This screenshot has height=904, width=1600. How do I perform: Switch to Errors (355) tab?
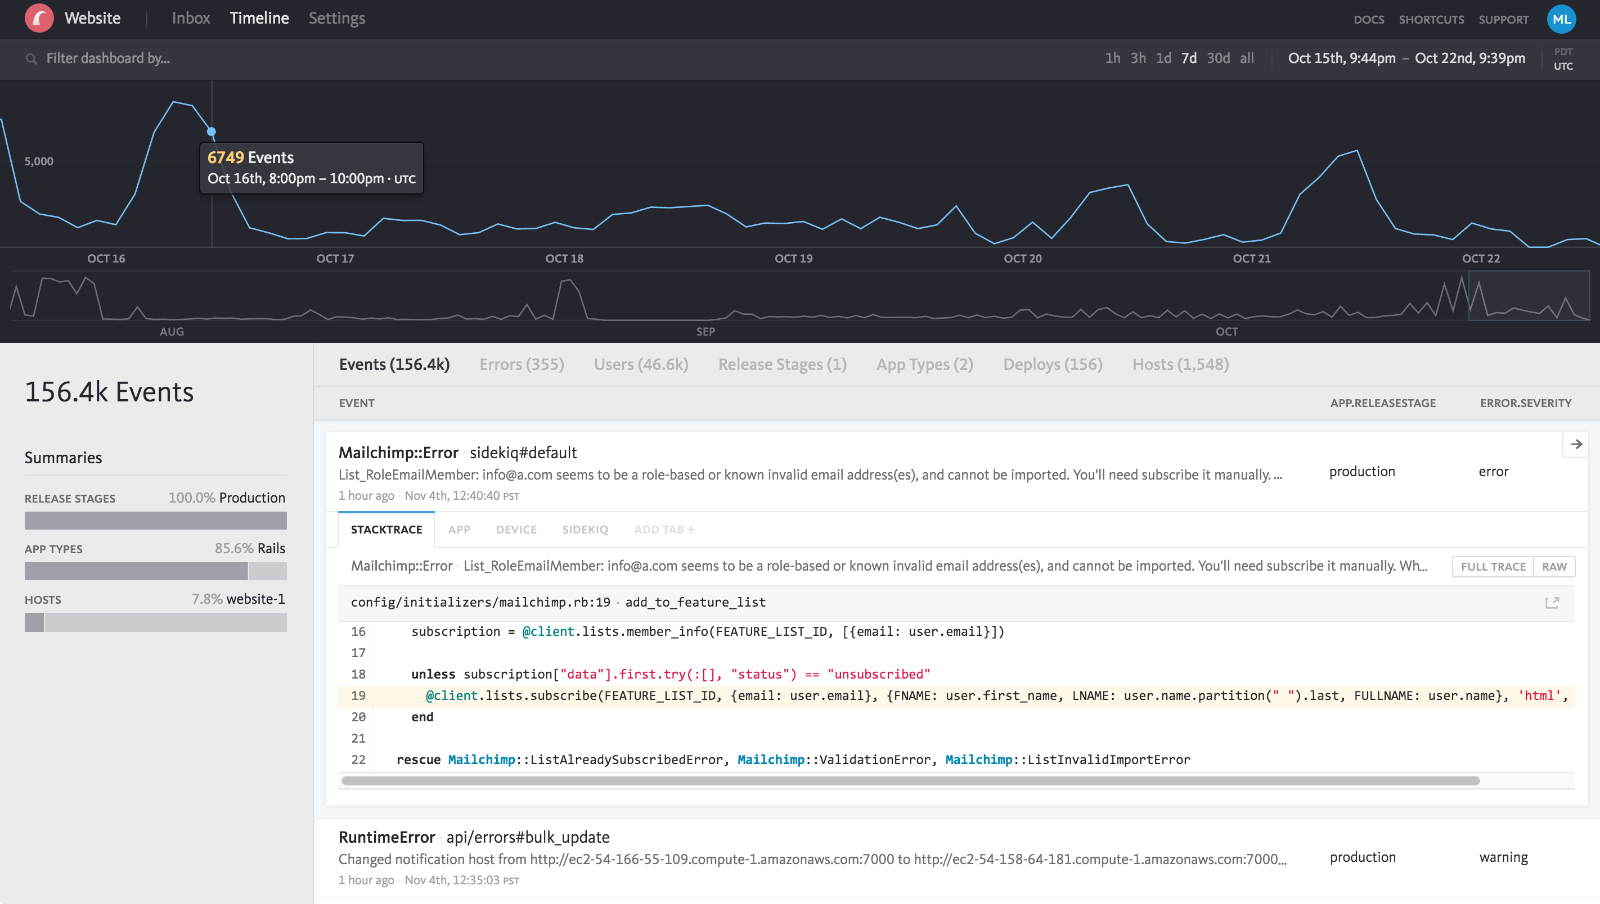522,364
